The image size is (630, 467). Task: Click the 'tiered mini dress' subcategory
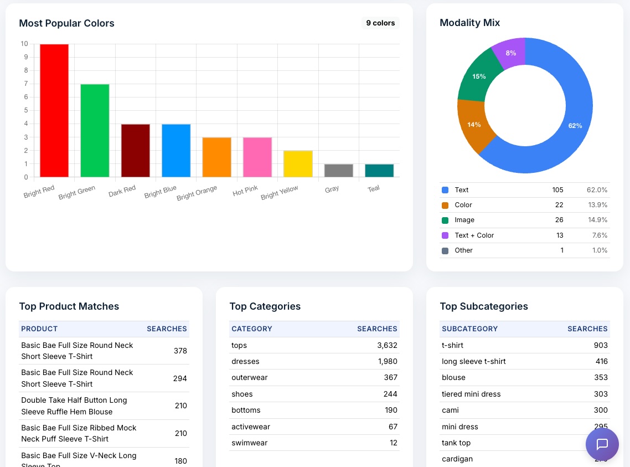[525, 394]
